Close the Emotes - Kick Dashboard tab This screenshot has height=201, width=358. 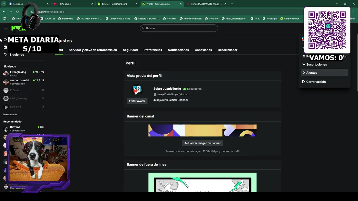(136, 4)
